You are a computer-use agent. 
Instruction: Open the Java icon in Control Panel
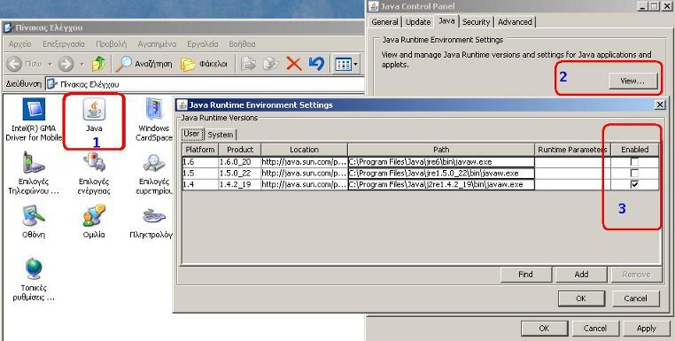tap(94, 110)
